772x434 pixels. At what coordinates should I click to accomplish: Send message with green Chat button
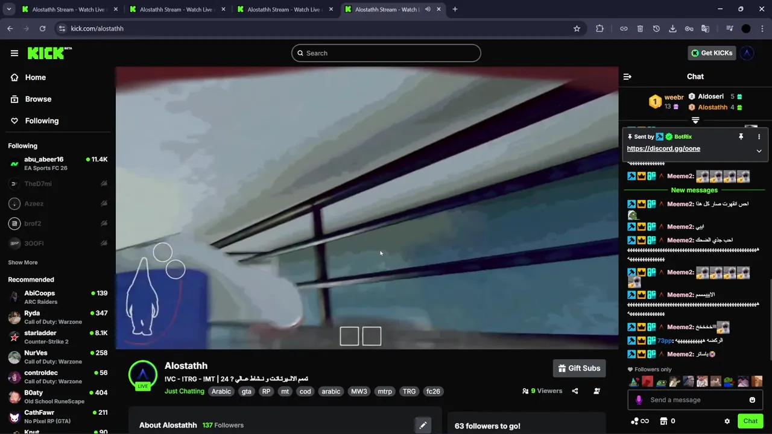click(750, 421)
